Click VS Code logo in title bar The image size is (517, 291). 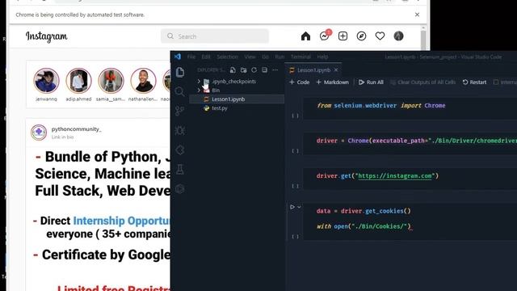point(178,57)
